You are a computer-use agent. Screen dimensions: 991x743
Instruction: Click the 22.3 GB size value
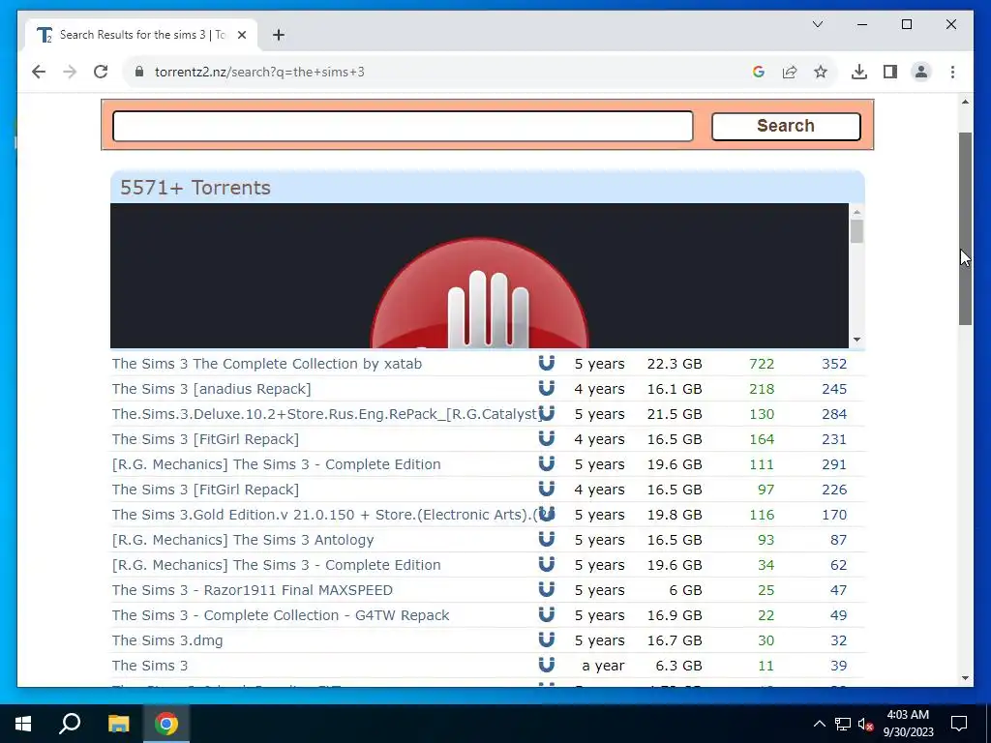click(x=675, y=364)
